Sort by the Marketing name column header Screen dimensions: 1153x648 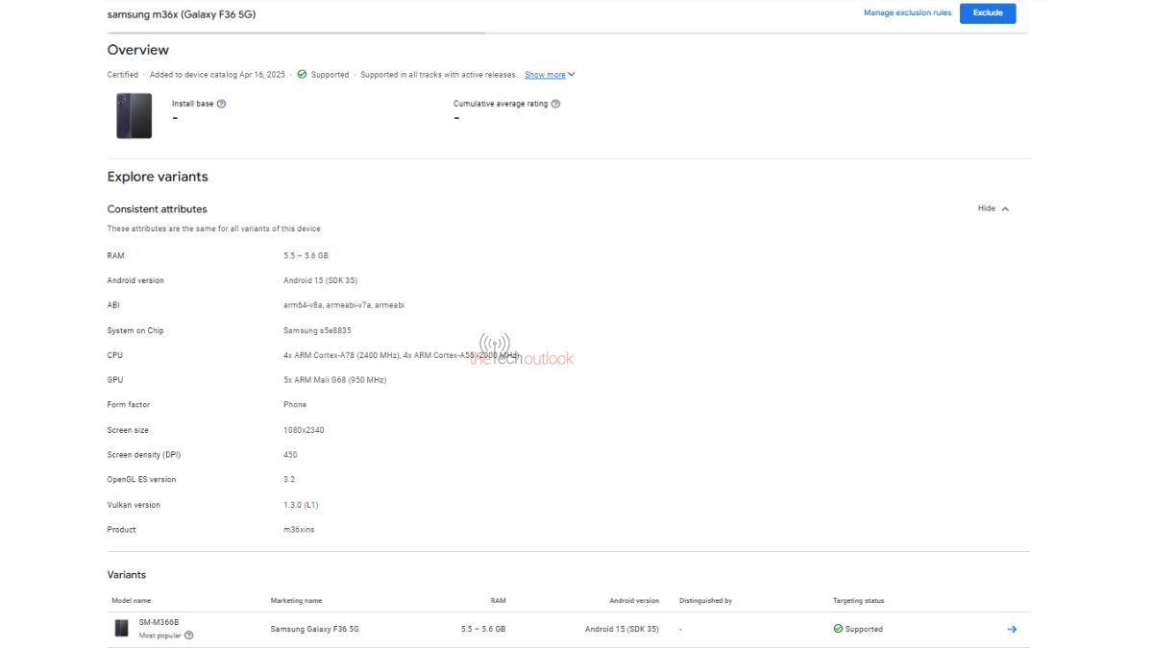296,601
